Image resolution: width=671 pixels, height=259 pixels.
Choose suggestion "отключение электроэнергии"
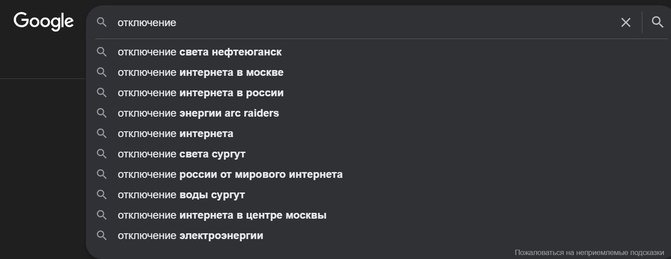coord(190,236)
